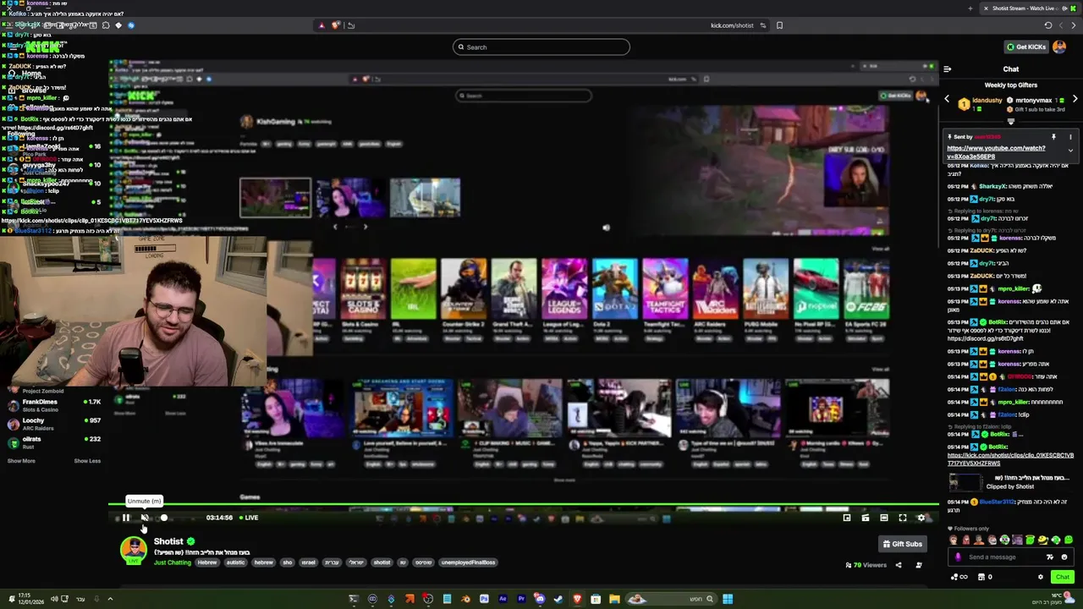The image size is (1083, 609).
Task: Toggle theater mode in player
Action: coord(884,518)
